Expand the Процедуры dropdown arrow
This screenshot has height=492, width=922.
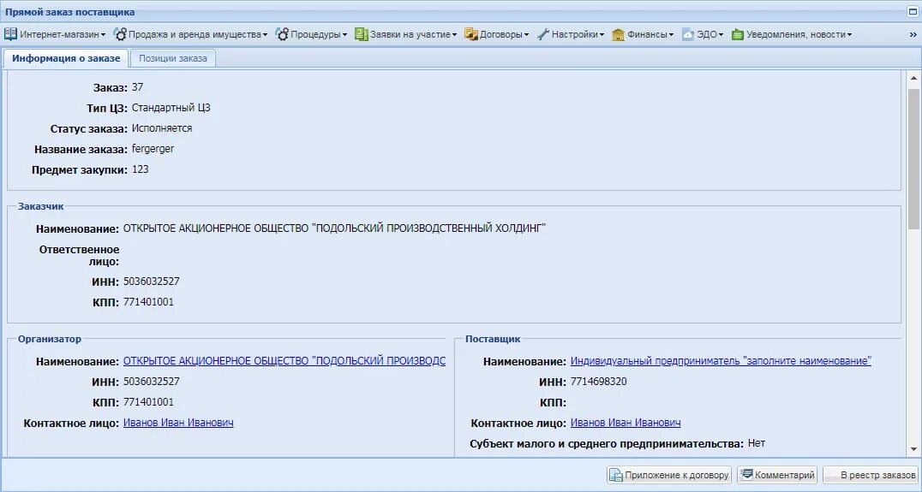pos(344,34)
